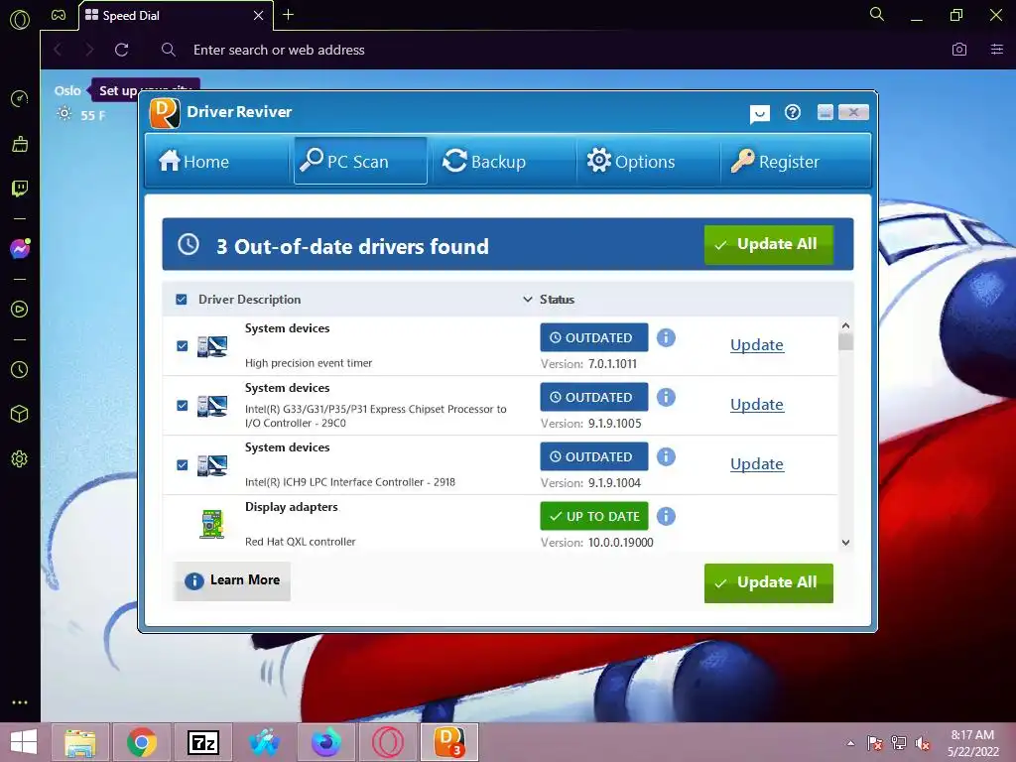This screenshot has height=762, width=1016.
Task: Open Extensions cube icon in sidebar
Action: 20,414
